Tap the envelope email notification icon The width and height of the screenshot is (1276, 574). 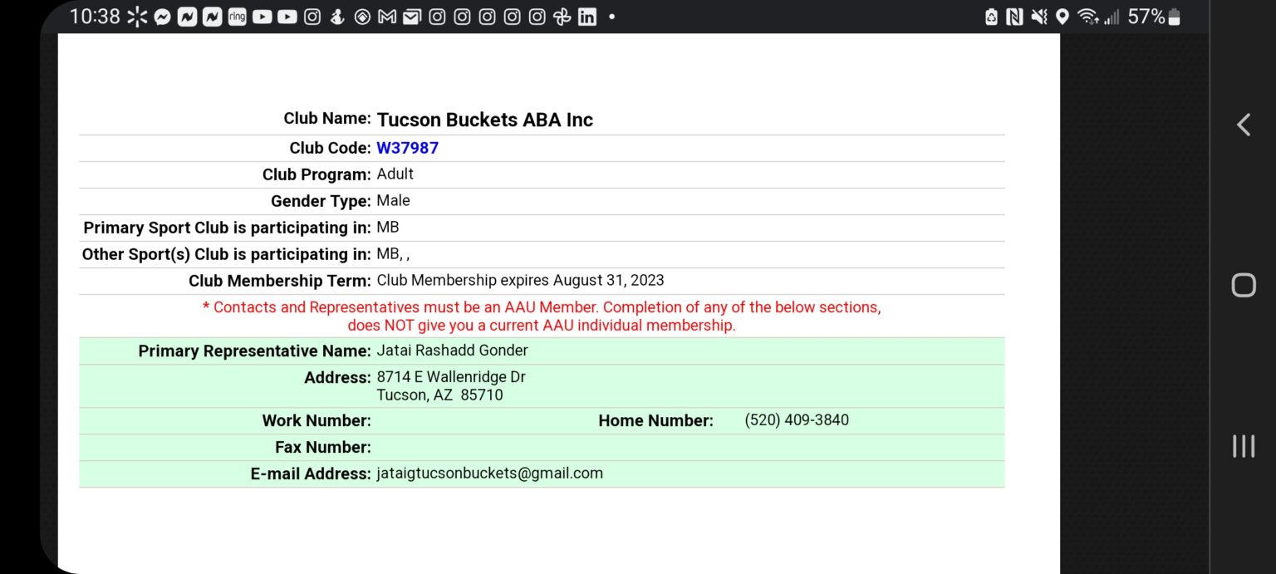click(x=411, y=17)
